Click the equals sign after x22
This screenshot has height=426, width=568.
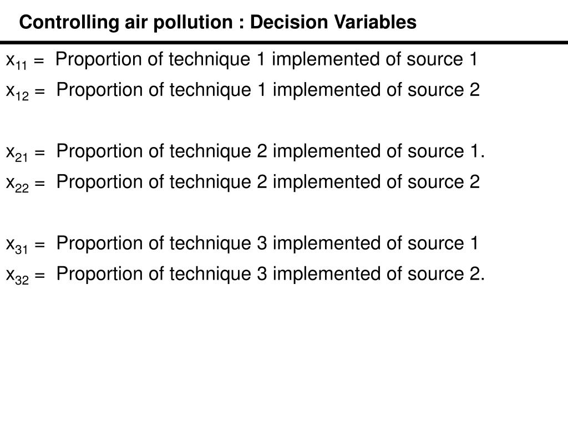click(40, 184)
